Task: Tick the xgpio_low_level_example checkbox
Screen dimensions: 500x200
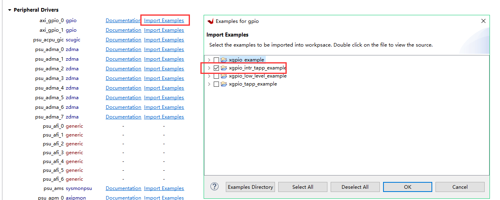Action: (216, 76)
